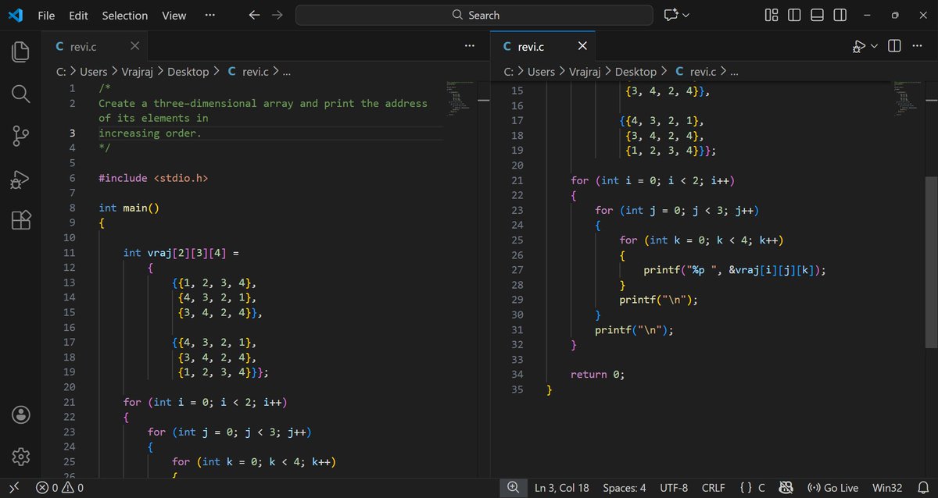Toggle the bottom panel
The image size is (938, 498).
[x=817, y=15]
